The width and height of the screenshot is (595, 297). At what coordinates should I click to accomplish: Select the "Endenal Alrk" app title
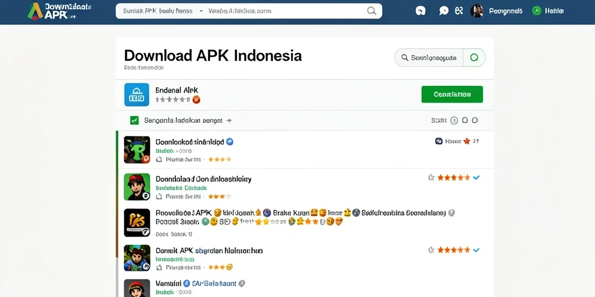(x=177, y=90)
